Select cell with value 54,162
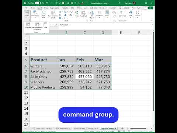The width and height of the screenshot is (177, 133). 84,87
